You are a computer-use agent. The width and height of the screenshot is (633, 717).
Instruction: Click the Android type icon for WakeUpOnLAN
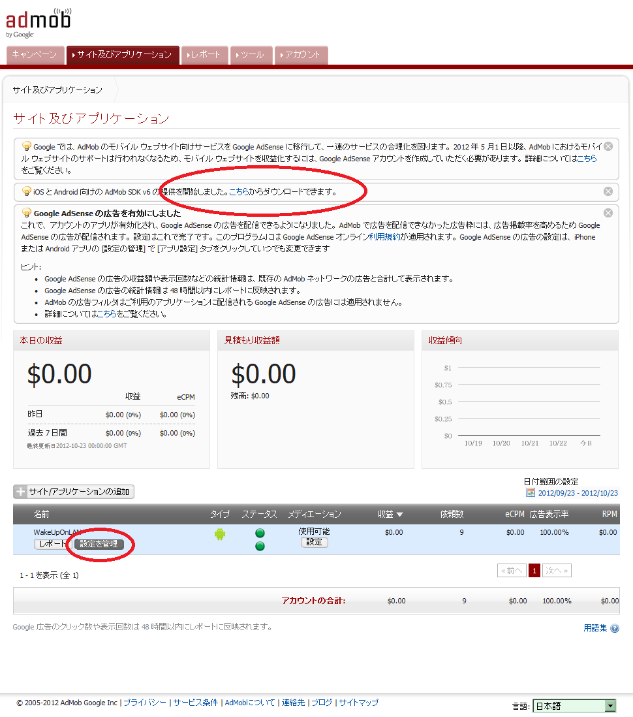(220, 534)
